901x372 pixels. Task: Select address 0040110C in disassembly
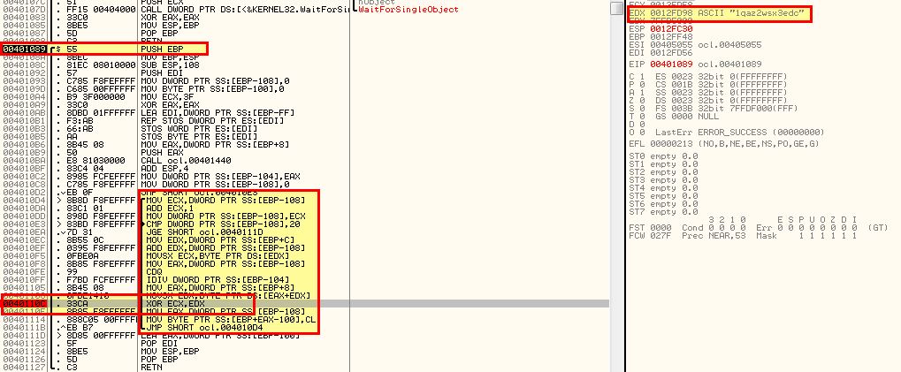click(x=22, y=303)
